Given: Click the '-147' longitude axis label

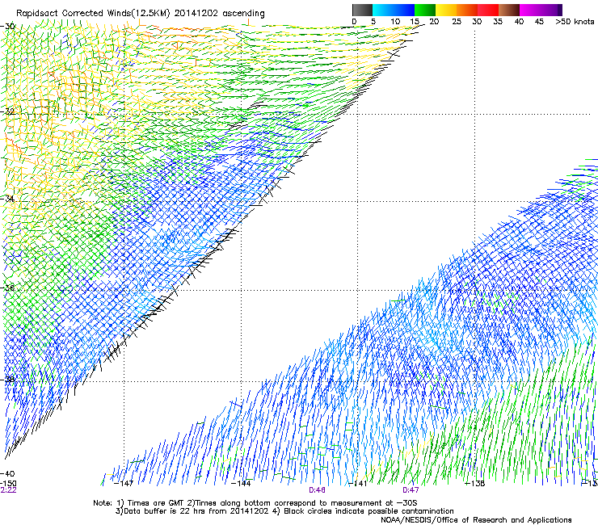Looking at the screenshot, I should pos(124,484).
